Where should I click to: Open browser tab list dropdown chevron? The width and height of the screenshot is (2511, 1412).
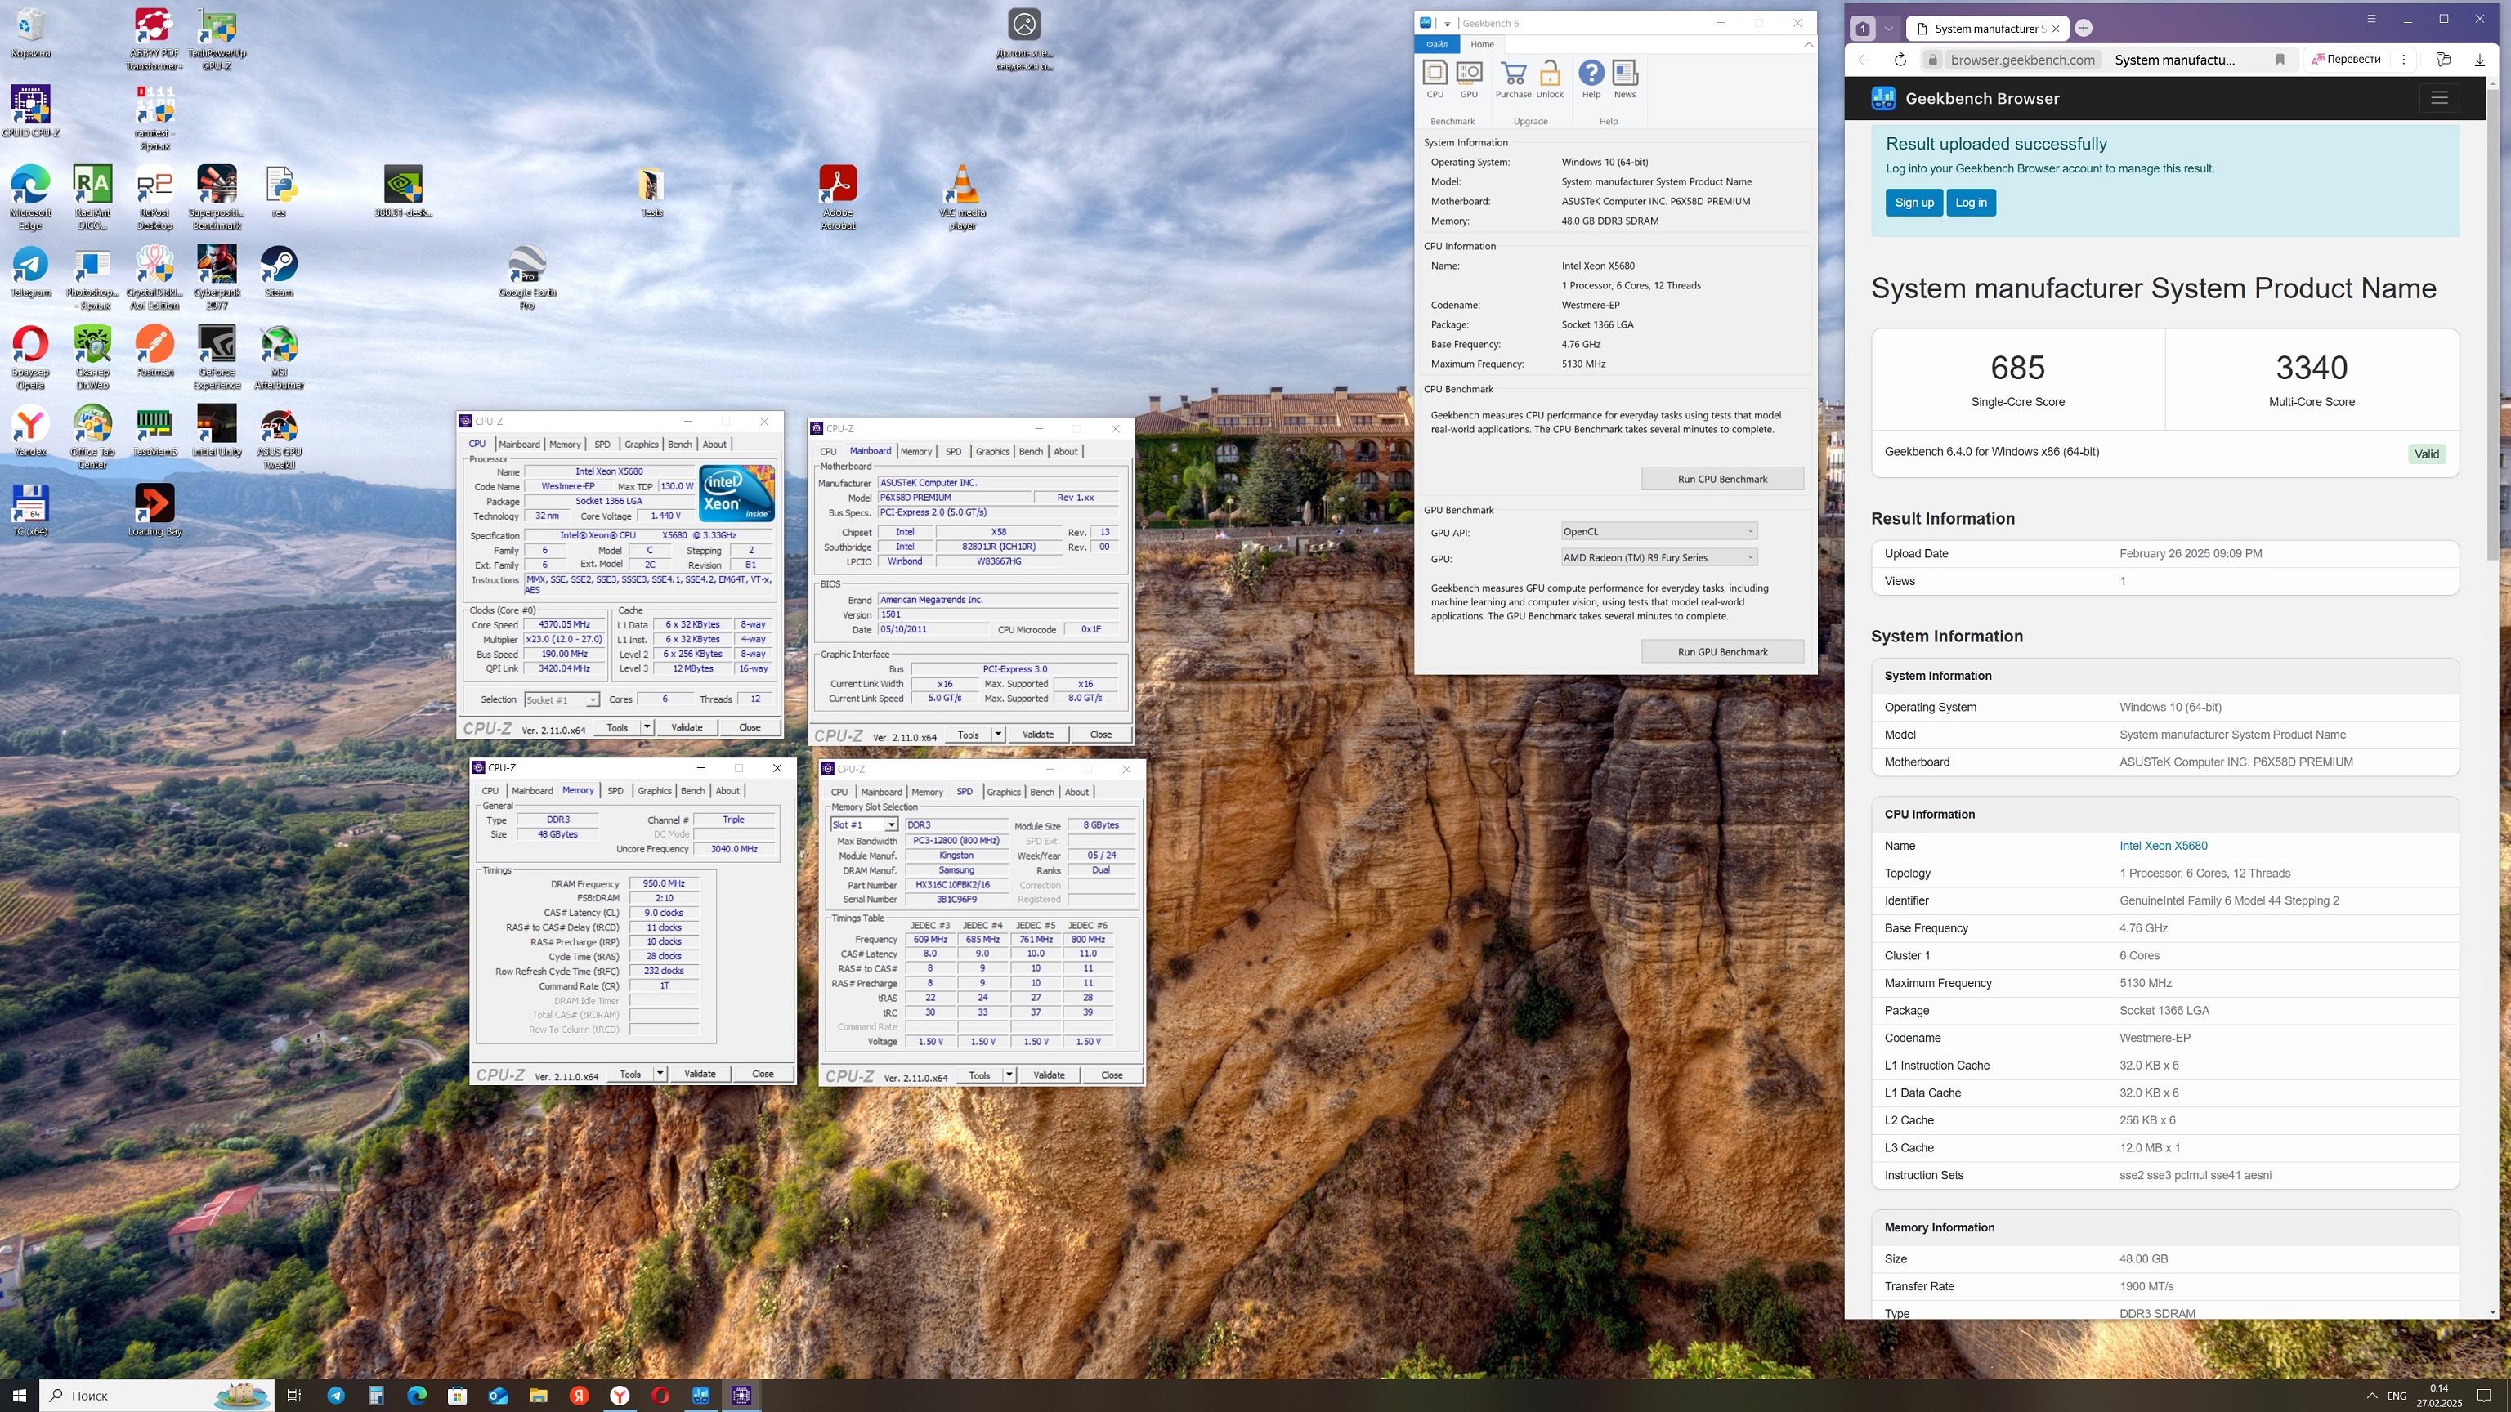[x=1889, y=29]
